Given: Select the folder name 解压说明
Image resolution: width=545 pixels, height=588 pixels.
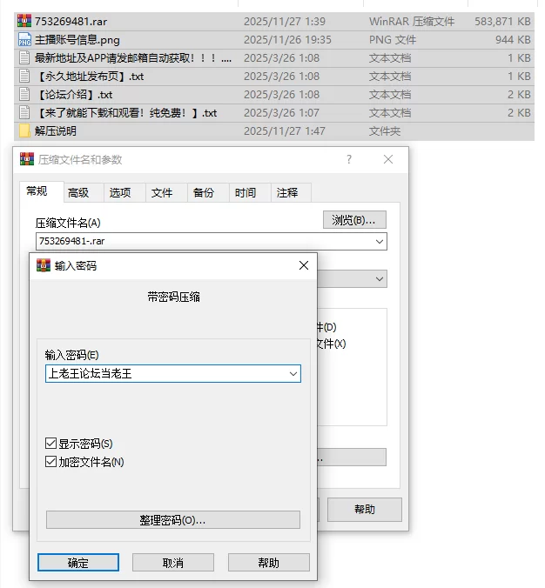Looking at the screenshot, I should [56, 130].
